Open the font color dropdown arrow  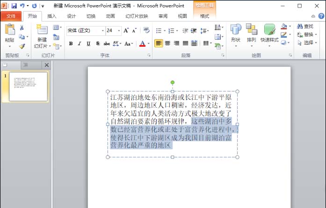(x=149, y=43)
